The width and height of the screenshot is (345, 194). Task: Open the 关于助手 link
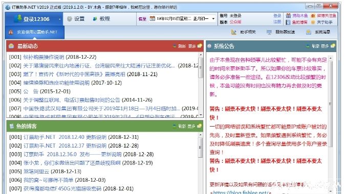[x=325, y=22]
